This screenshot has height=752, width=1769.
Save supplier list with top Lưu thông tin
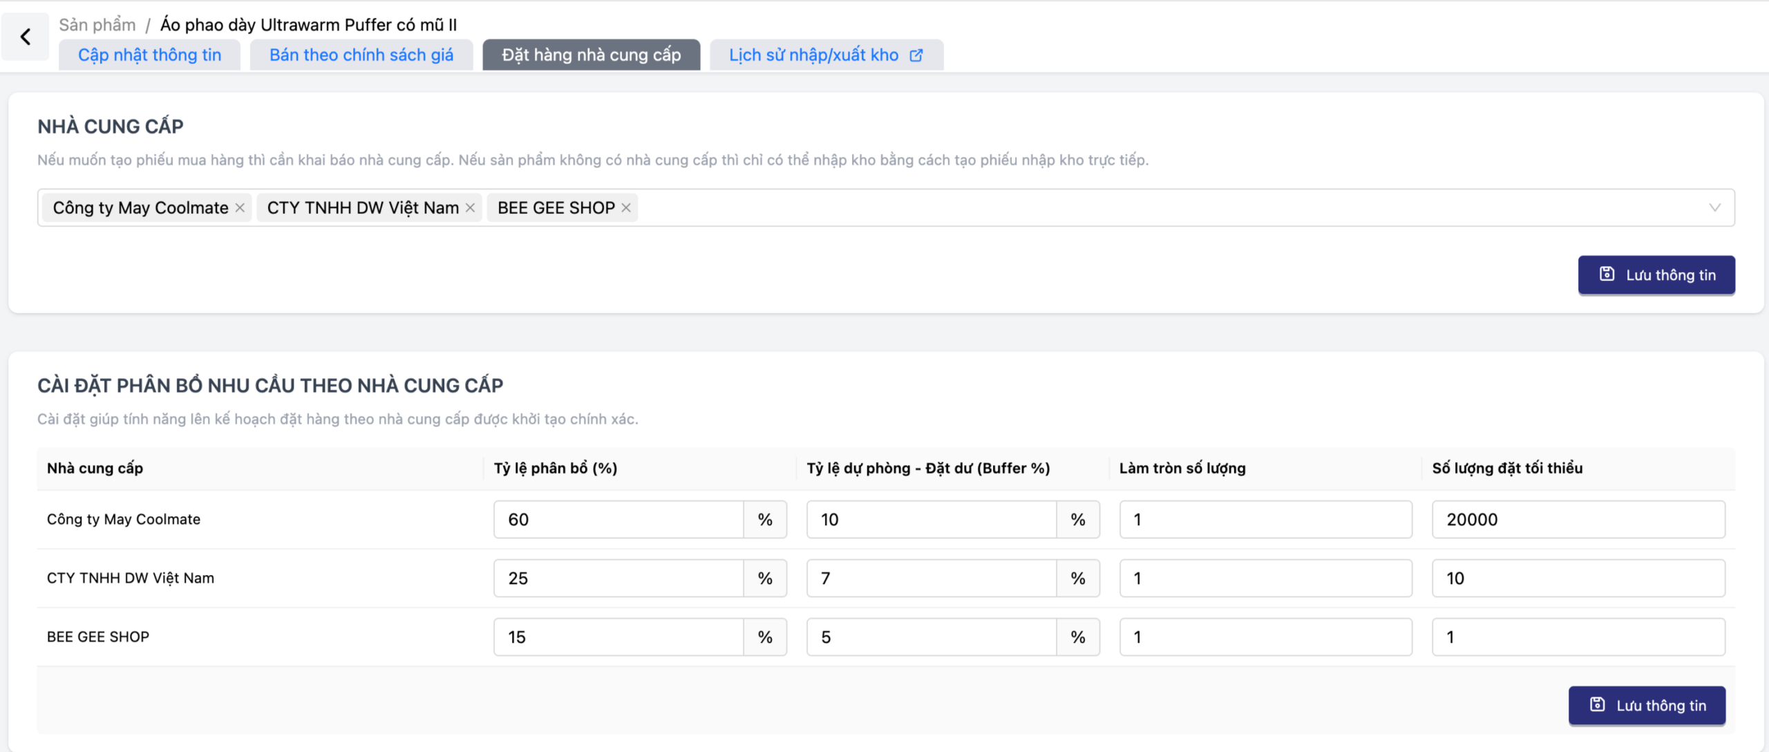click(x=1656, y=275)
